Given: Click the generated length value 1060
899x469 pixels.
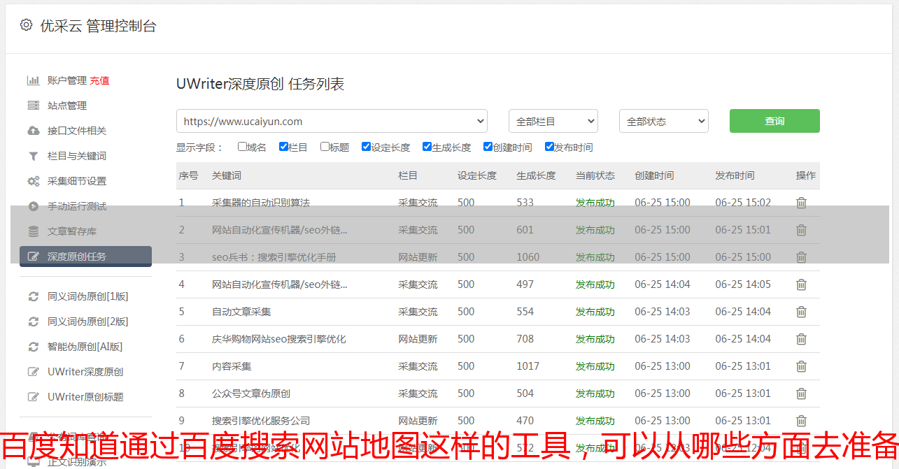Looking at the screenshot, I should point(528,257).
